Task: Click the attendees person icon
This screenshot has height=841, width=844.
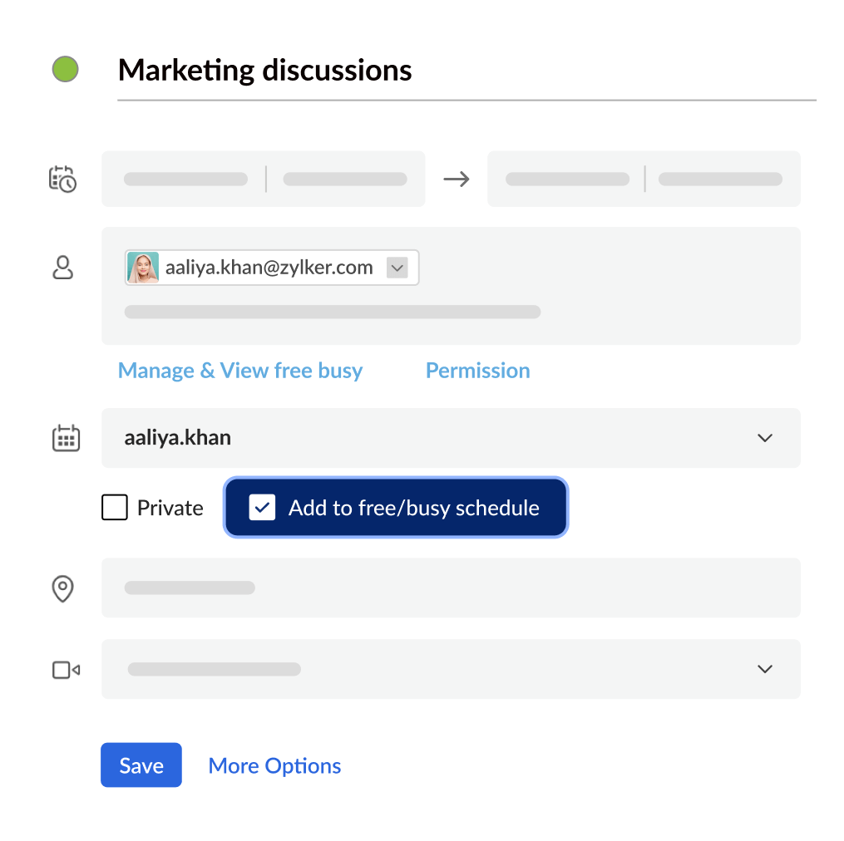Action: [62, 268]
